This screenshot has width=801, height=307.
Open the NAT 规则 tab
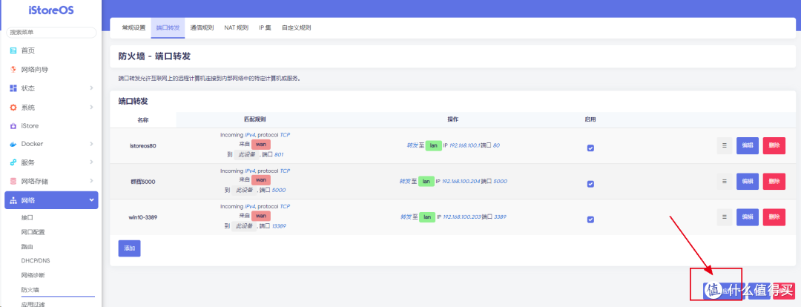click(236, 27)
